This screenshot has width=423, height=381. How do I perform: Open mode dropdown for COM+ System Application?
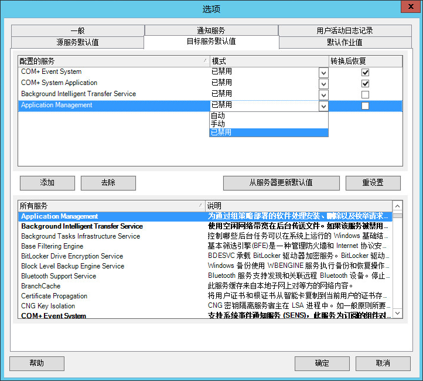(323, 84)
